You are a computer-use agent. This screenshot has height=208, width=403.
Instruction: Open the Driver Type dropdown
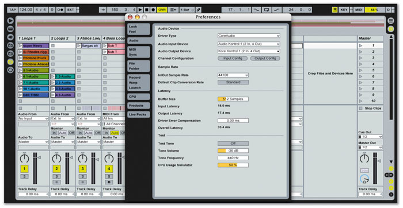(249, 36)
